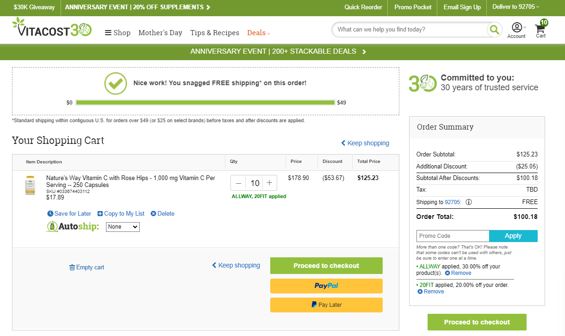Click the free shipping progress bar
565x336 pixels.
[x=205, y=103]
